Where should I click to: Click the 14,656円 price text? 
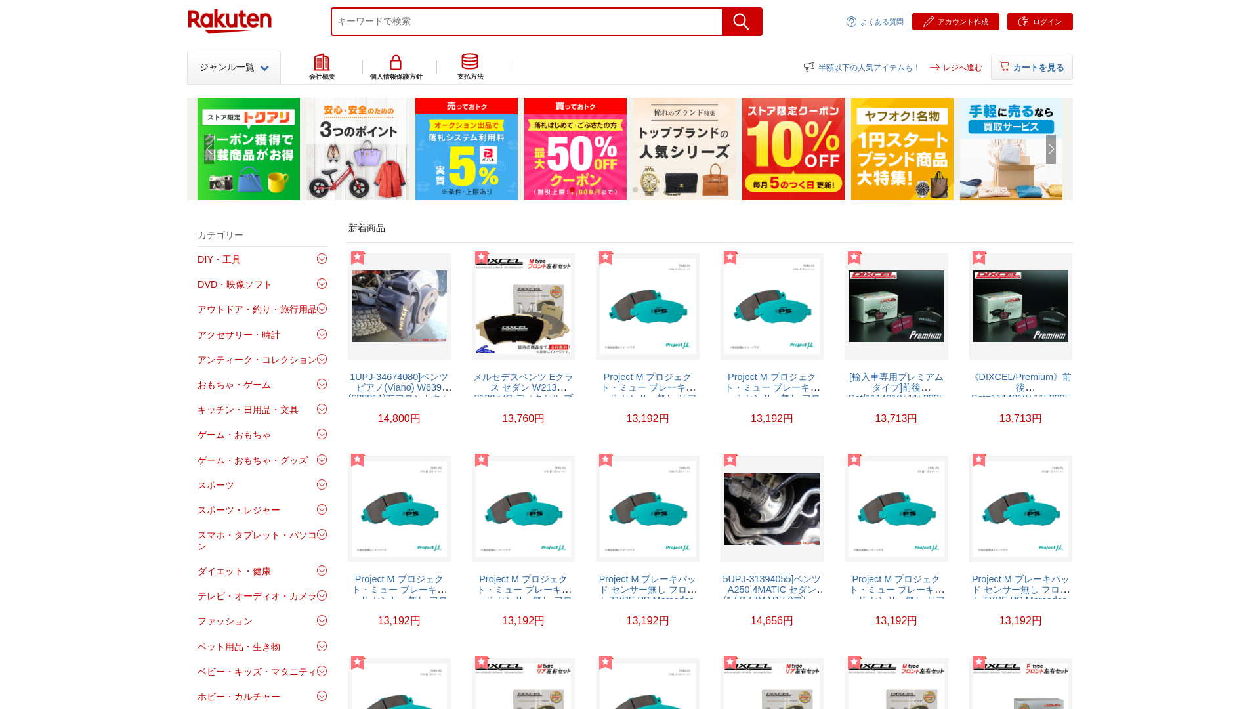(772, 620)
